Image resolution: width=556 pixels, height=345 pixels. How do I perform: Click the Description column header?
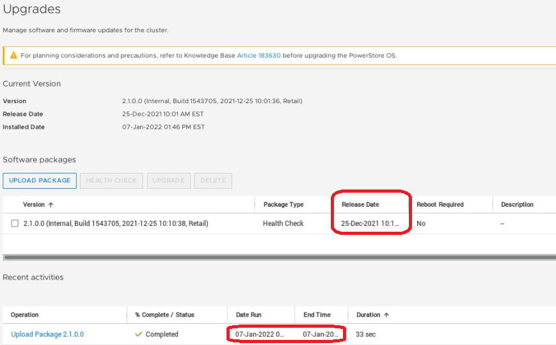point(517,205)
